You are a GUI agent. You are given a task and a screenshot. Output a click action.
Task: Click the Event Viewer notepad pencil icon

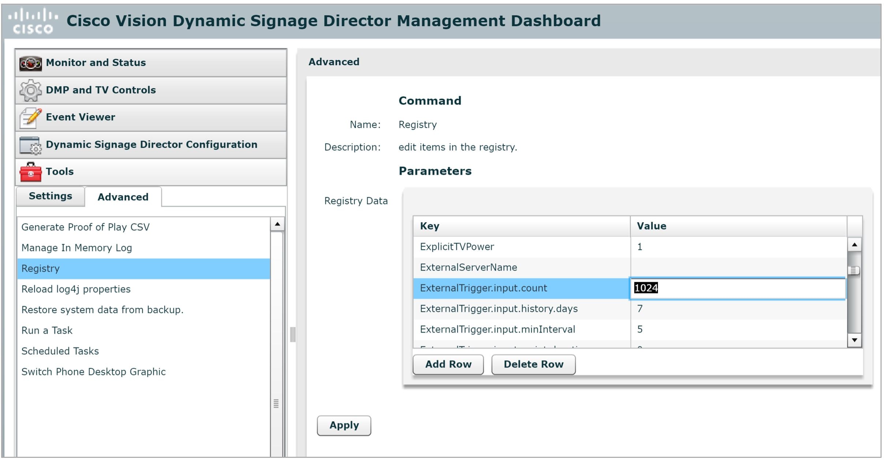tap(30, 118)
